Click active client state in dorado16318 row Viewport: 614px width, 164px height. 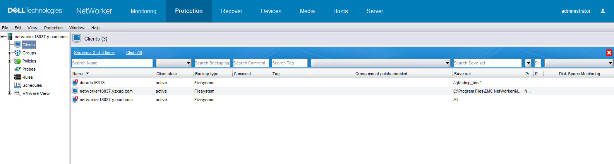click(x=161, y=83)
